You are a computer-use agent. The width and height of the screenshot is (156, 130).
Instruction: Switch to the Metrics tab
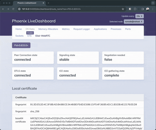(x=66, y=29)
